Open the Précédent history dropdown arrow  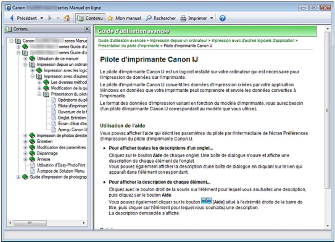tap(42, 18)
